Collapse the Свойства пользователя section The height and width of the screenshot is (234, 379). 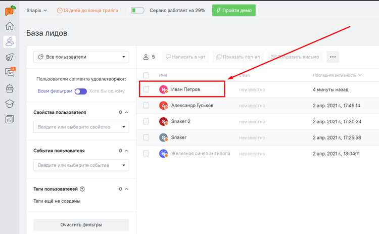pos(126,112)
